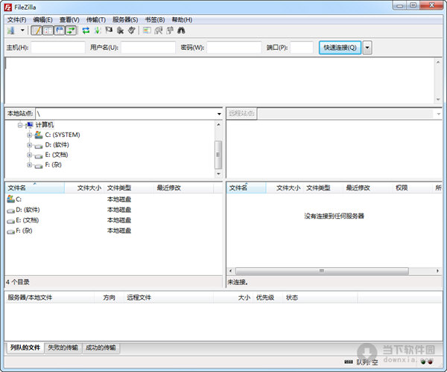447x372 pixels.
Task: Click the disconnect from server icon
Action: click(120, 31)
